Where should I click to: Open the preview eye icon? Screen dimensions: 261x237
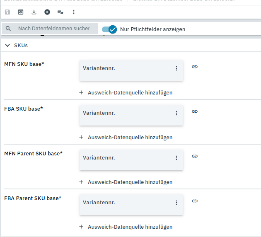click(21, 12)
